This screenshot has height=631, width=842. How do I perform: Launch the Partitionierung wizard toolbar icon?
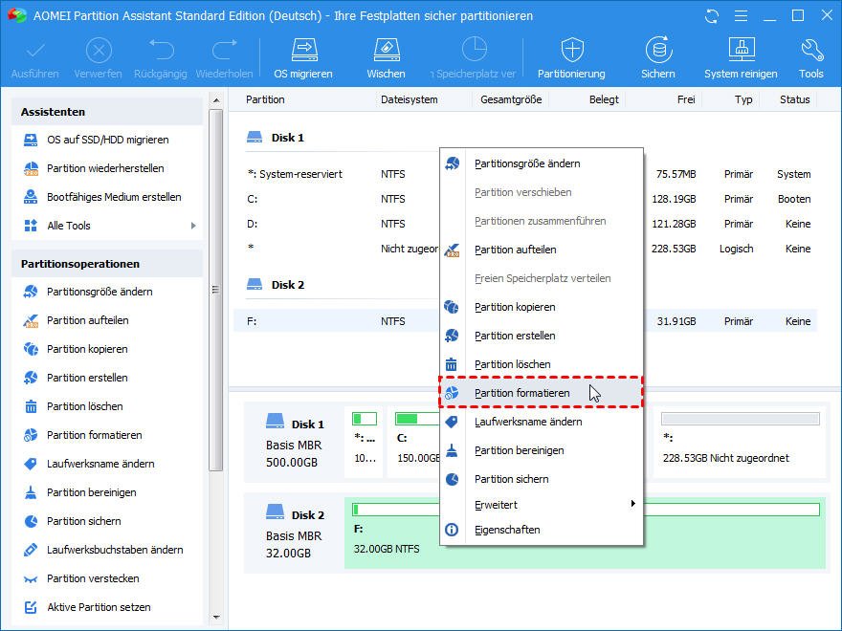coord(571,58)
